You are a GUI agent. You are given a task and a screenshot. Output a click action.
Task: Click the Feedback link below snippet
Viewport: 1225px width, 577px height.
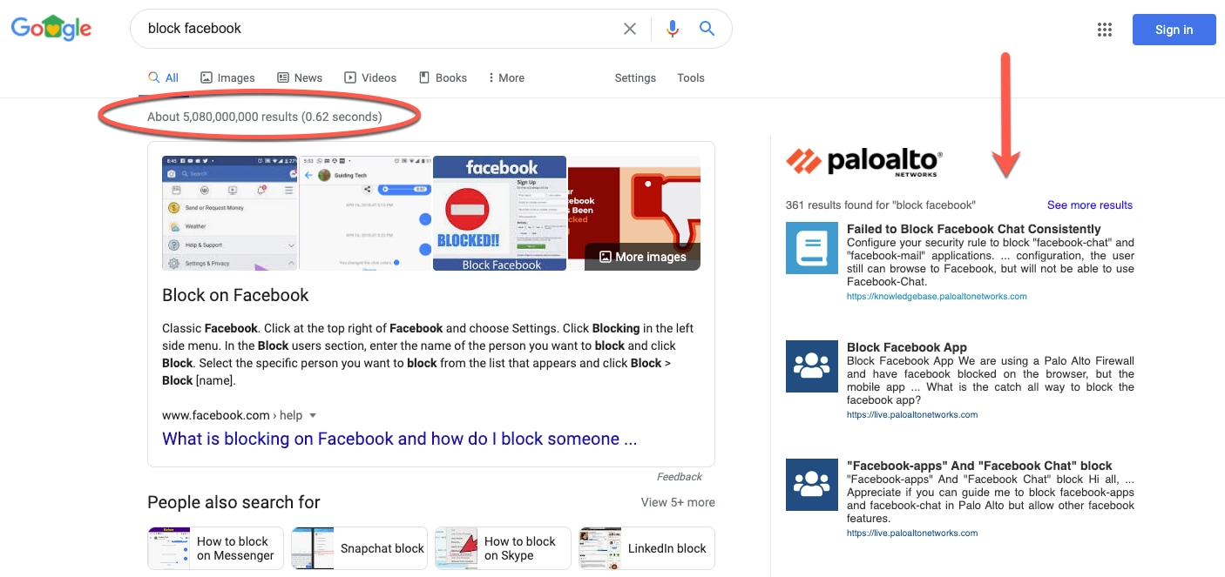click(x=680, y=477)
